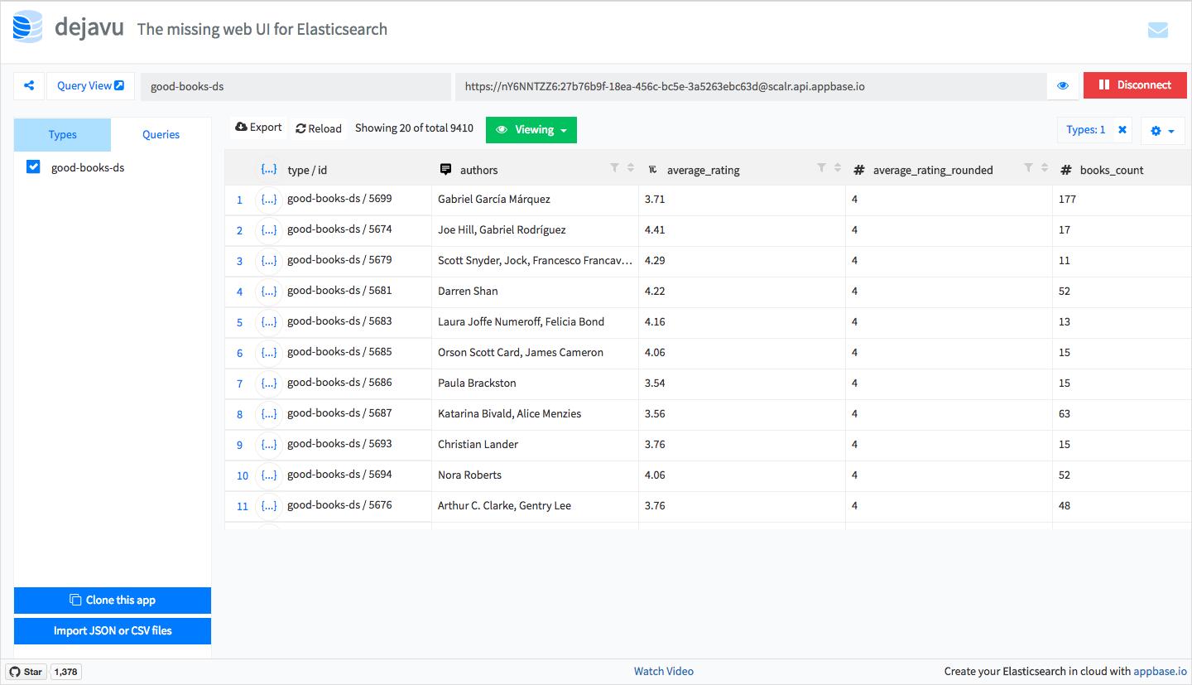Click the app name input field
This screenshot has width=1192, height=685.
point(295,86)
